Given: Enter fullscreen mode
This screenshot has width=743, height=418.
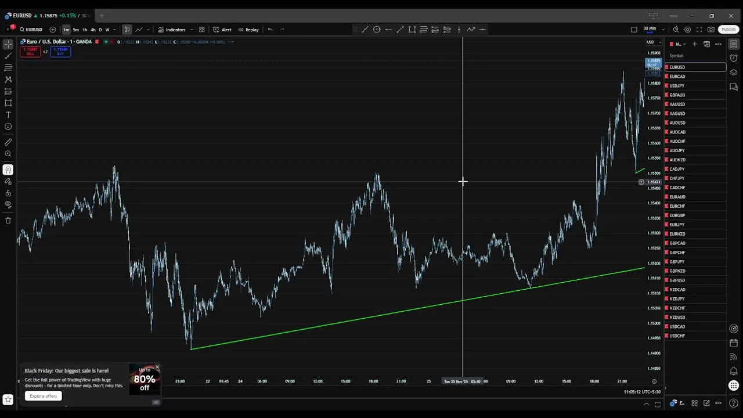Looking at the screenshot, I should coord(699,30).
